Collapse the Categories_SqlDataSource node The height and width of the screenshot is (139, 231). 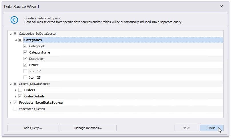pyautogui.click(x=11, y=34)
